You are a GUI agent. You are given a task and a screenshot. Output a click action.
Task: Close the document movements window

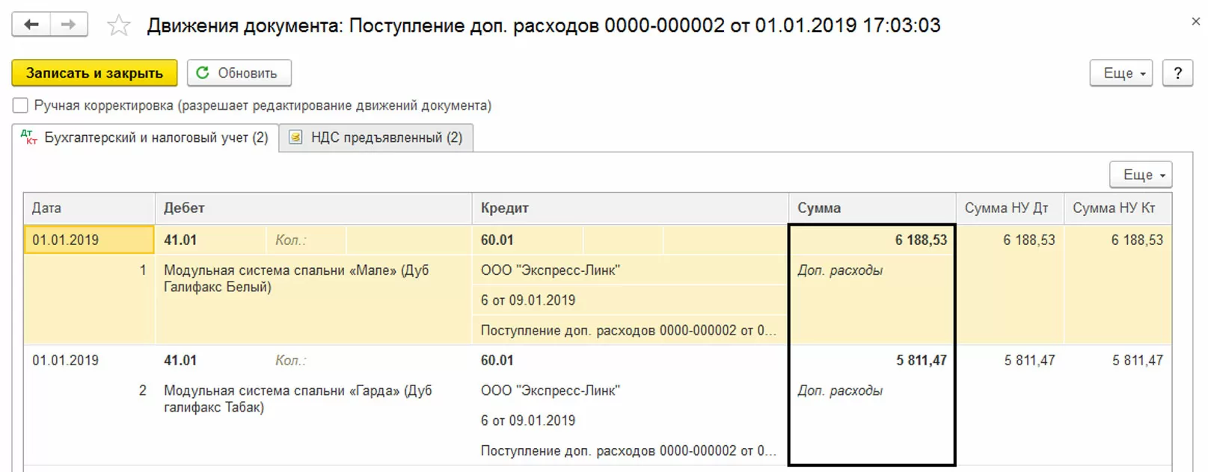pos(1195,22)
